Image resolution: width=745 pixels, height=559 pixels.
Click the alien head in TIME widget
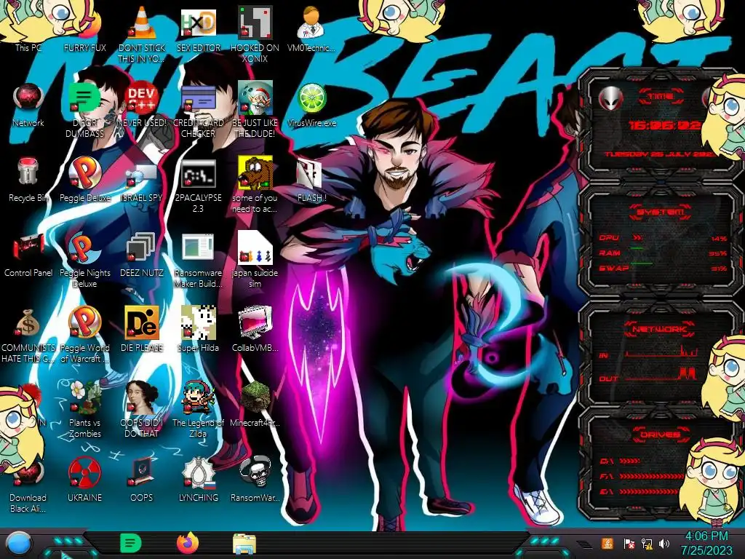(610, 99)
